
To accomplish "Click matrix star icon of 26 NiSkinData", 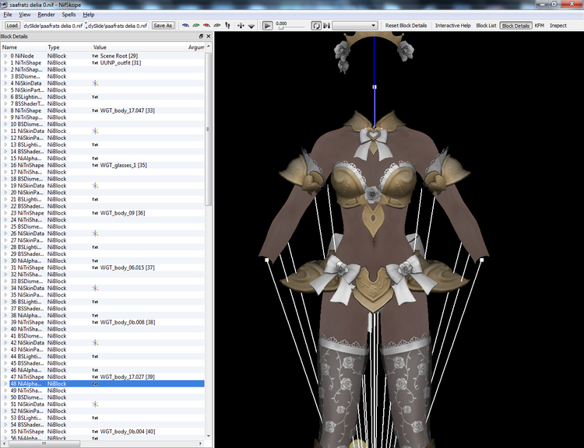I will (95, 233).
